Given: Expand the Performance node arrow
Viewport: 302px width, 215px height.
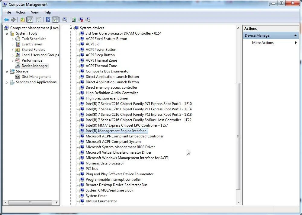Looking at the screenshot, I should point(12,61).
